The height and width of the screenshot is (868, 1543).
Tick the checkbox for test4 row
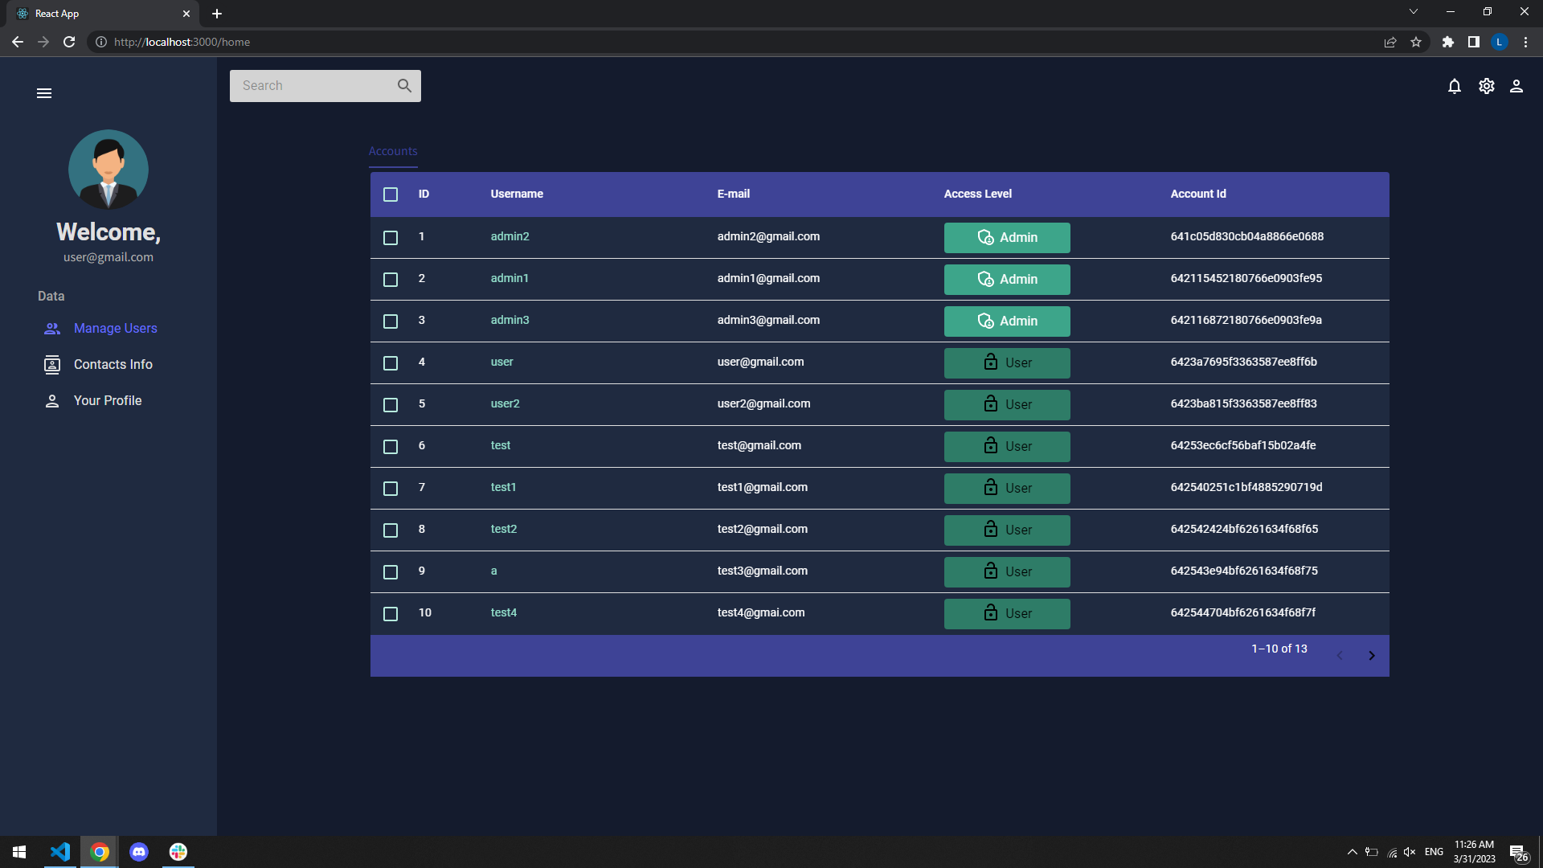(391, 614)
